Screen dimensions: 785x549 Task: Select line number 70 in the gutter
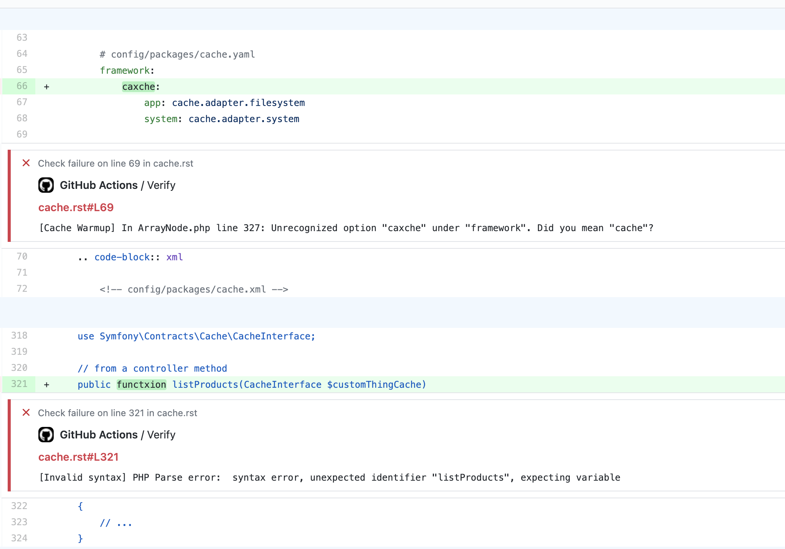point(22,256)
